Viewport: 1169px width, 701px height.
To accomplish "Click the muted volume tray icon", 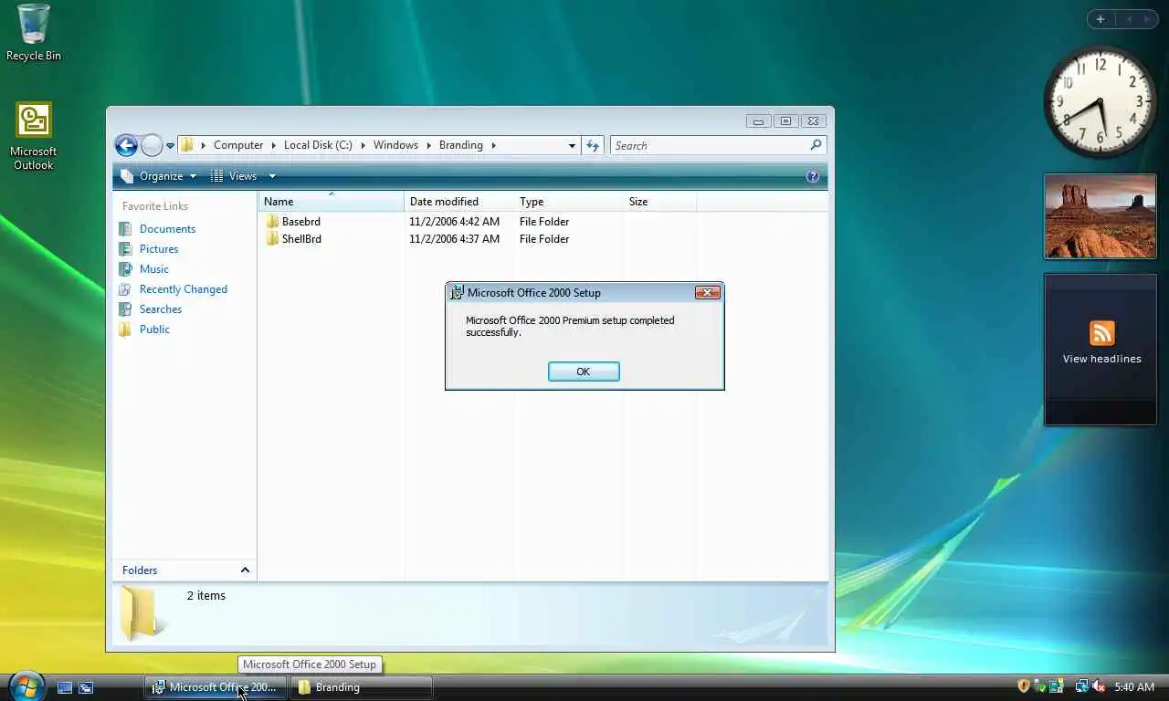I will coord(1099,686).
